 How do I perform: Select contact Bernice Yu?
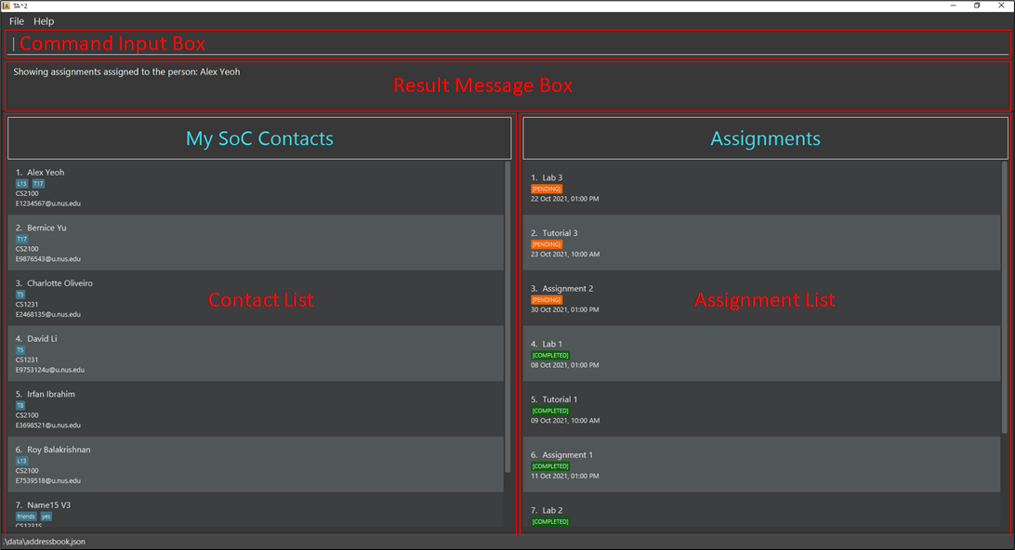(46, 228)
